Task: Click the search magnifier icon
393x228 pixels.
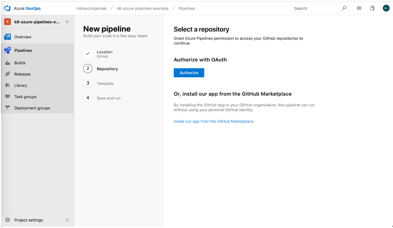Action: tap(344, 8)
